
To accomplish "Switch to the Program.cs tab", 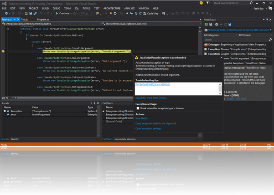I will [x=43, y=20].
